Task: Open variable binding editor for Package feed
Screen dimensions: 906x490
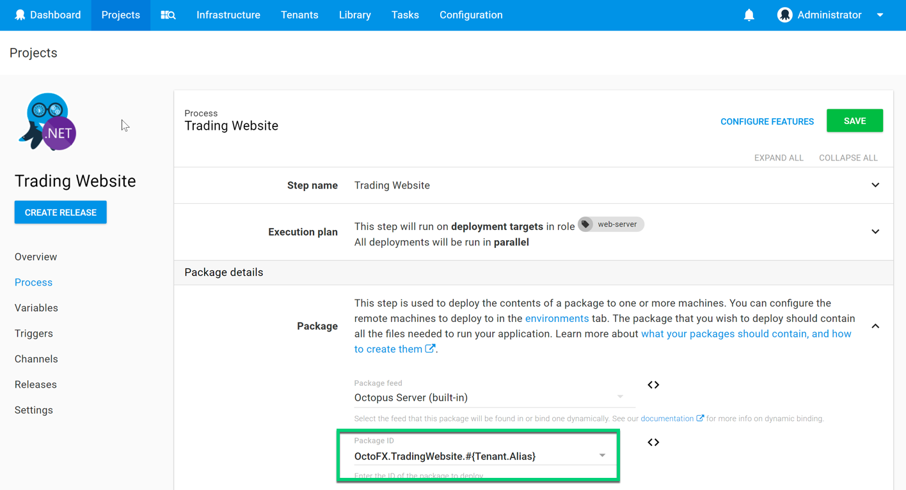Action: (653, 385)
